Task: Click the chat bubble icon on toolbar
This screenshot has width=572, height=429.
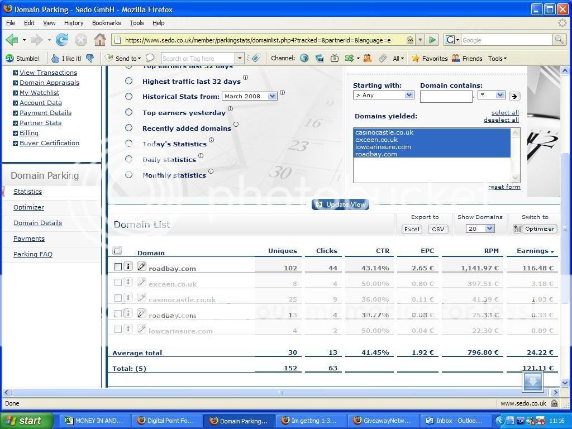Action: tap(150, 58)
